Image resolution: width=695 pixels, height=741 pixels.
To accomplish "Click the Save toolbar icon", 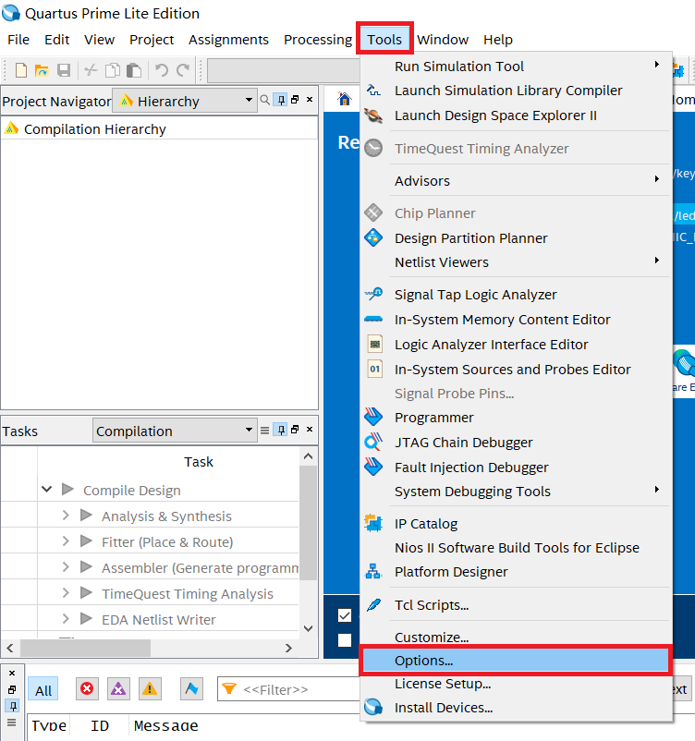I will (64, 70).
